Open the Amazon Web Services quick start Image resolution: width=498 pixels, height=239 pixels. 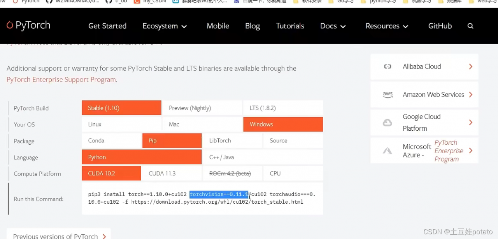(x=424, y=94)
